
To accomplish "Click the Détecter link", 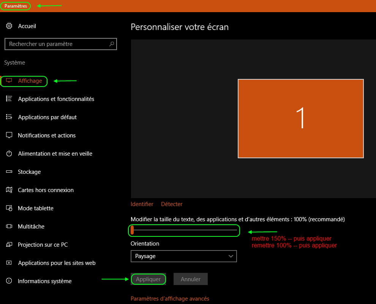I will (x=172, y=204).
